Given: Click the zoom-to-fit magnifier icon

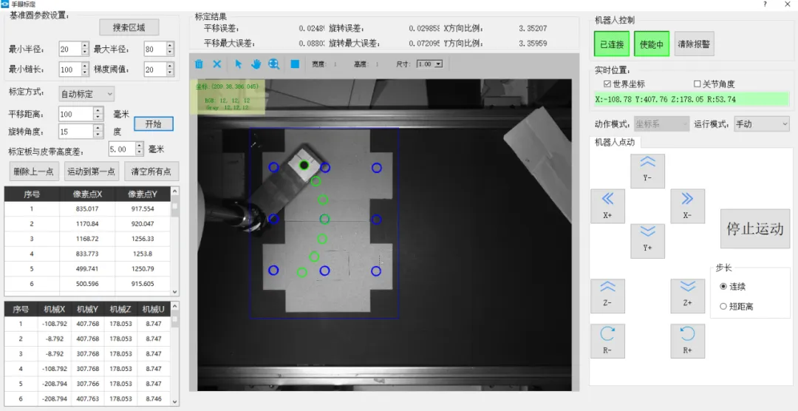Looking at the screenshot, I should click(274, 64).
